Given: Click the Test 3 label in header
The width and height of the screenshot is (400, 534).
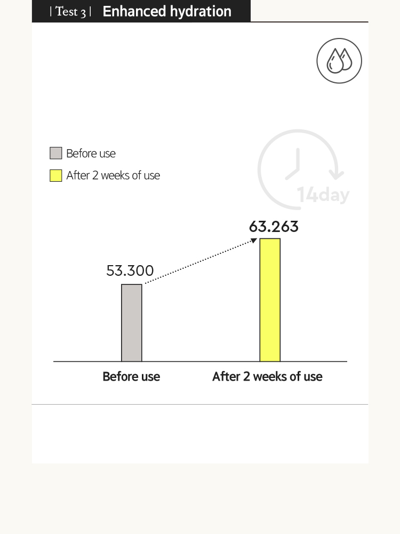Looking at the screenshot, I should pos(71,12).
